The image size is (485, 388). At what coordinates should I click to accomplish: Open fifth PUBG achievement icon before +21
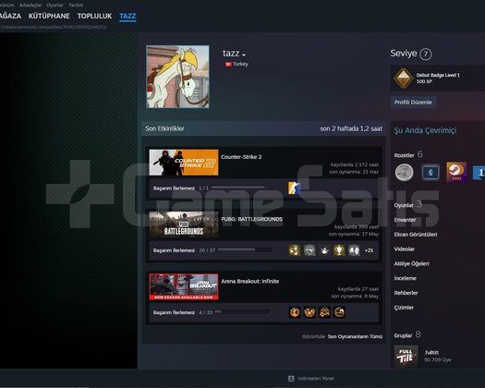(354, 250)
